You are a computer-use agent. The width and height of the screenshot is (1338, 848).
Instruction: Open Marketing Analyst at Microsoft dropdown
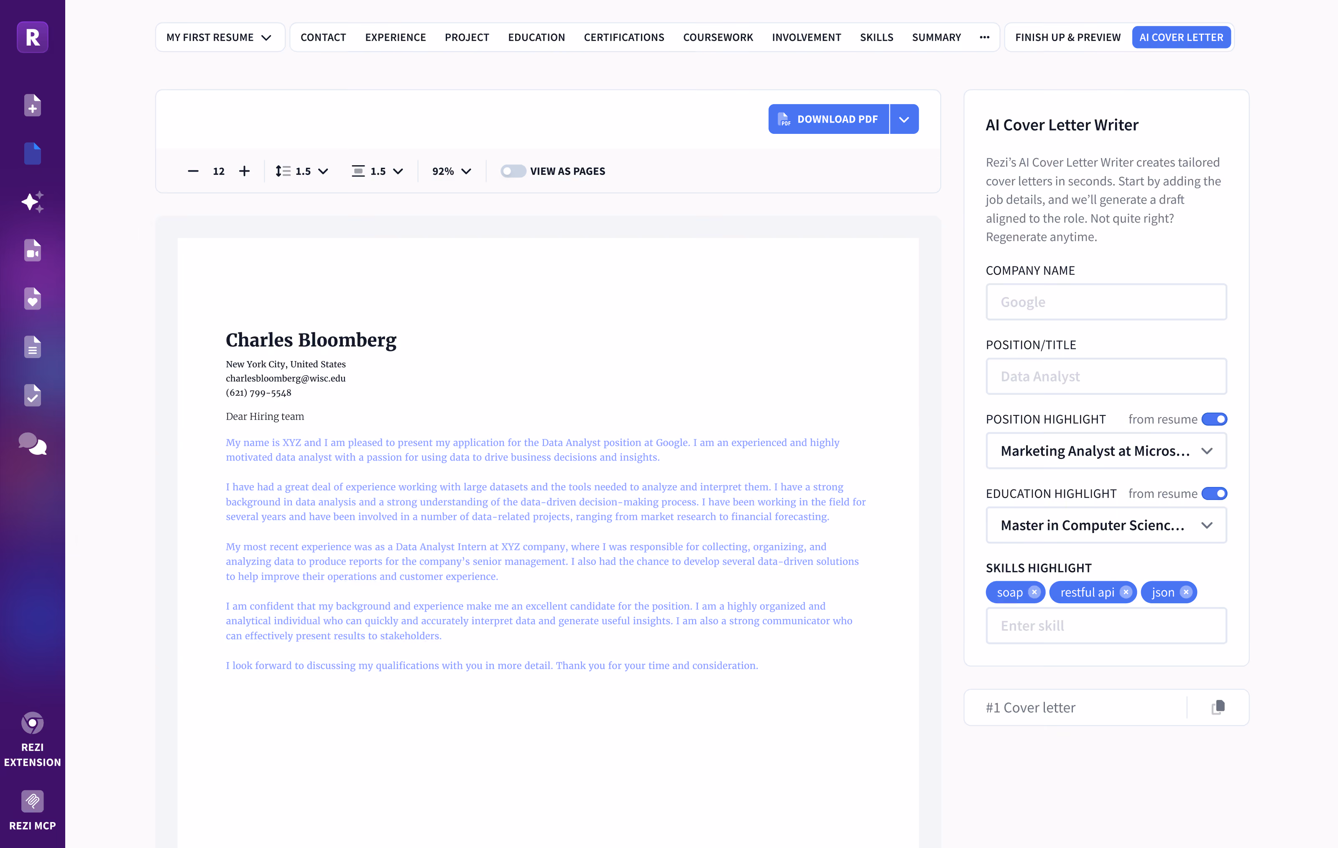pos(1106,451)
